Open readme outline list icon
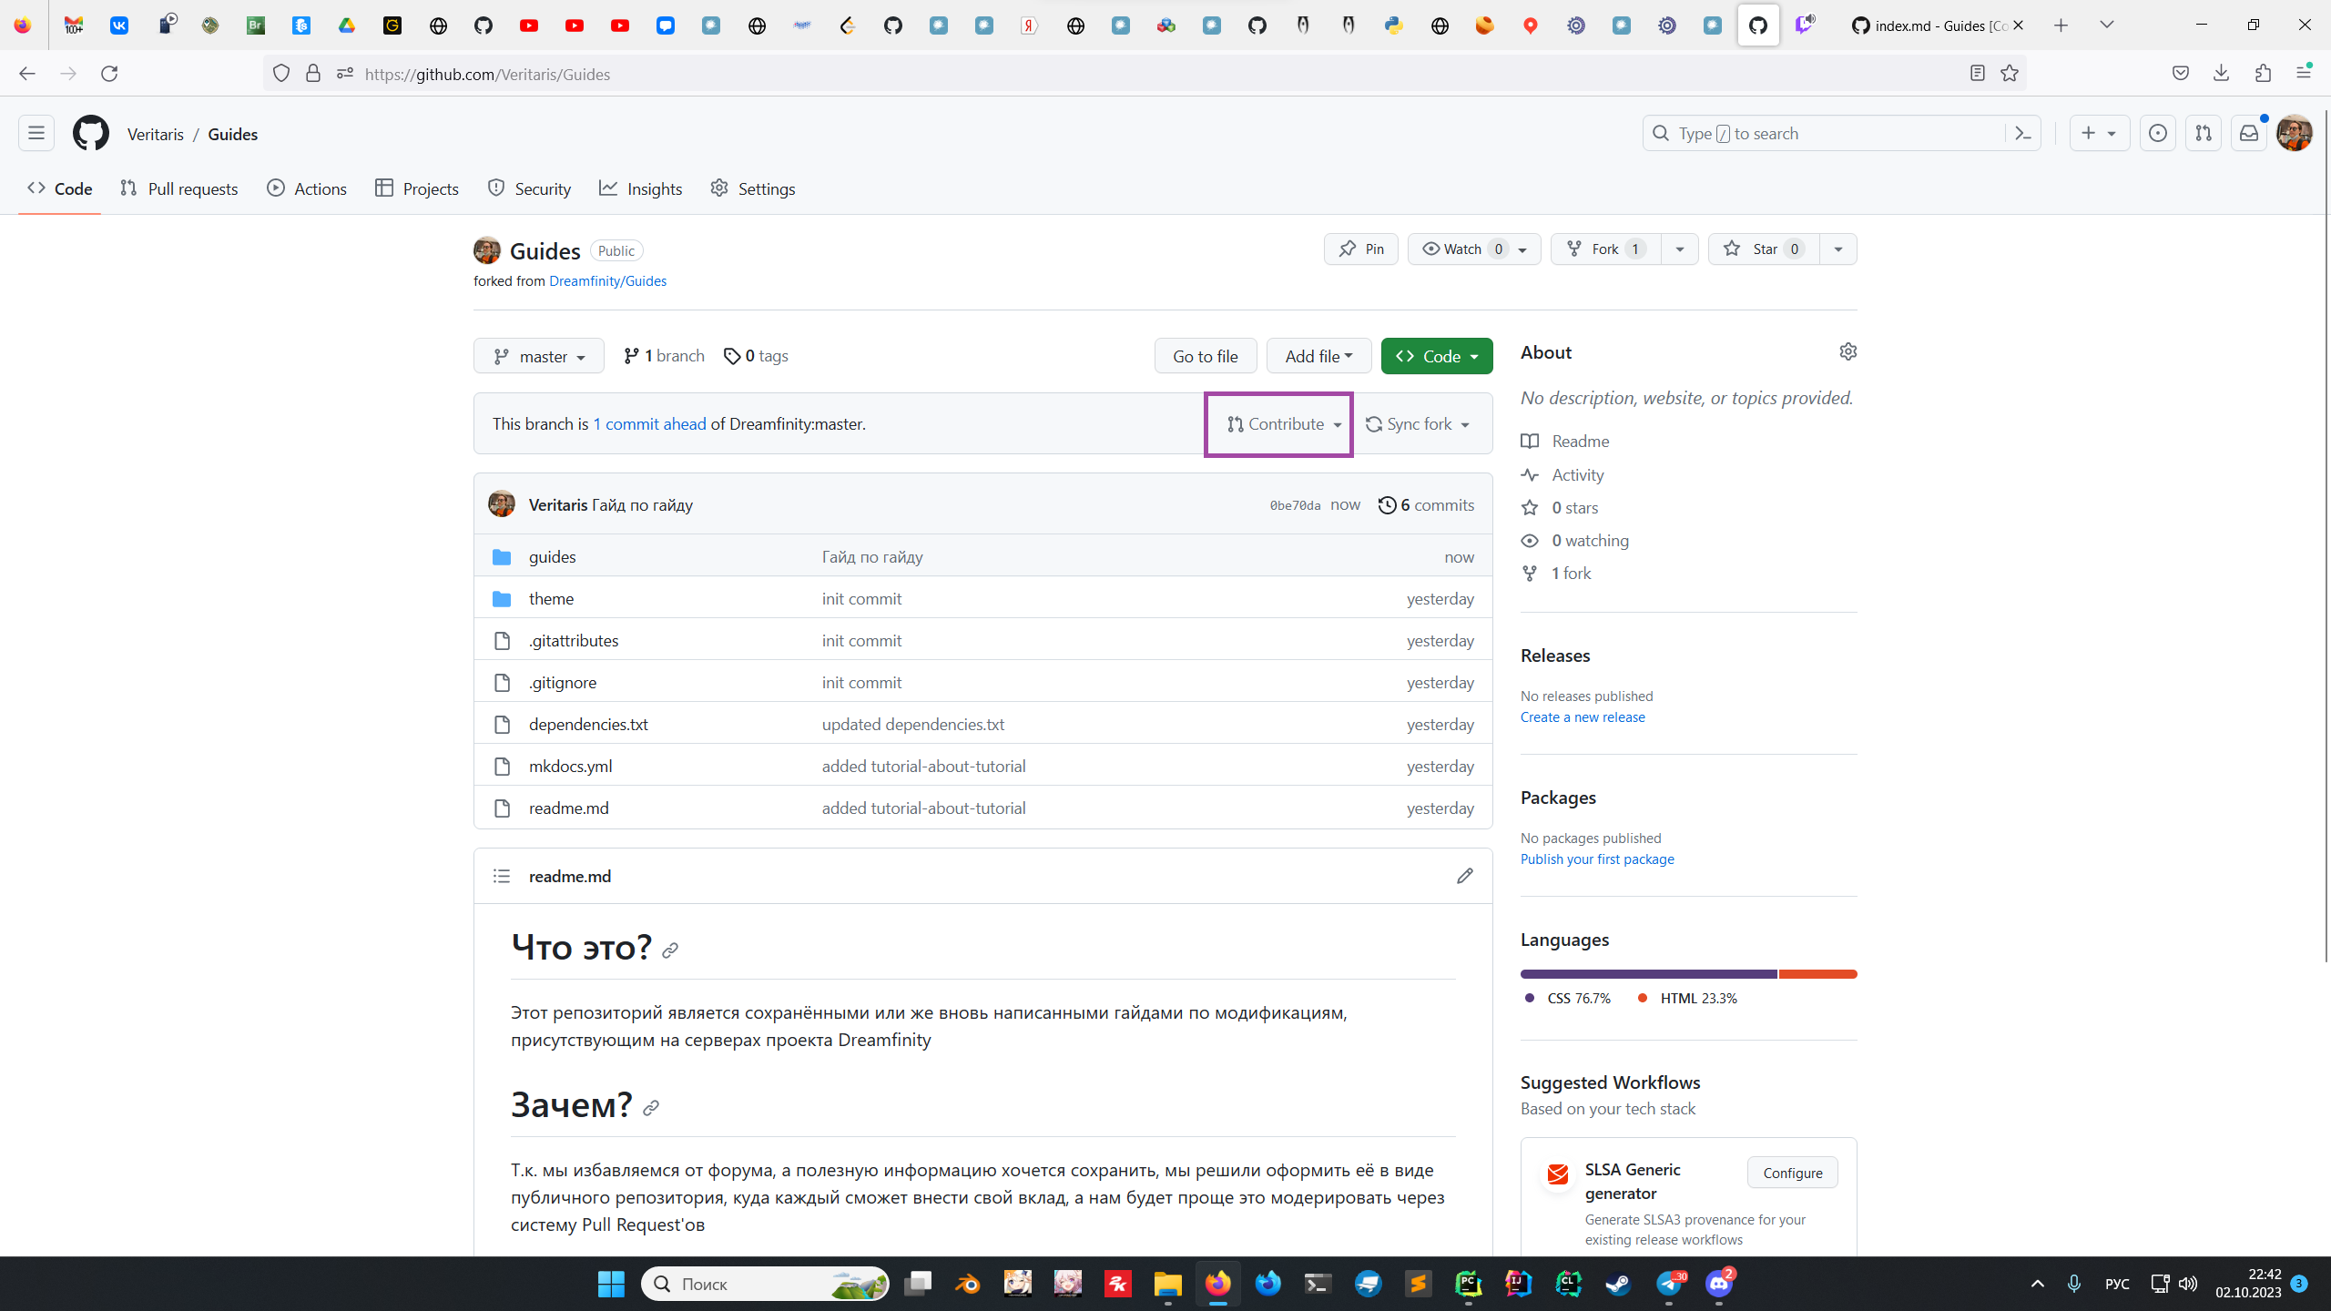 pos(502,876)
